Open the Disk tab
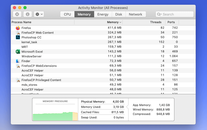 [x=119, y=14]
